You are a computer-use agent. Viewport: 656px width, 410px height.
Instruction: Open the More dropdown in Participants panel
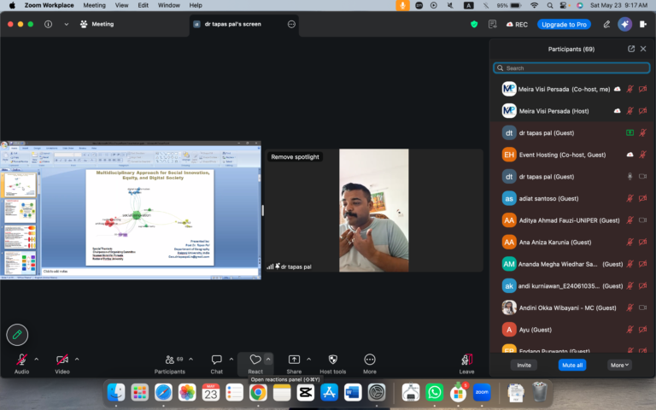click(x=619, y=365)
